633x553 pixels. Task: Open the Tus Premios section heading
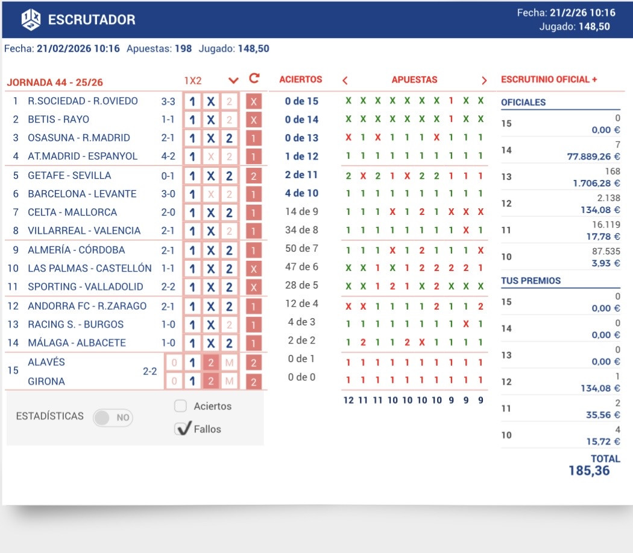click(531, 281)
